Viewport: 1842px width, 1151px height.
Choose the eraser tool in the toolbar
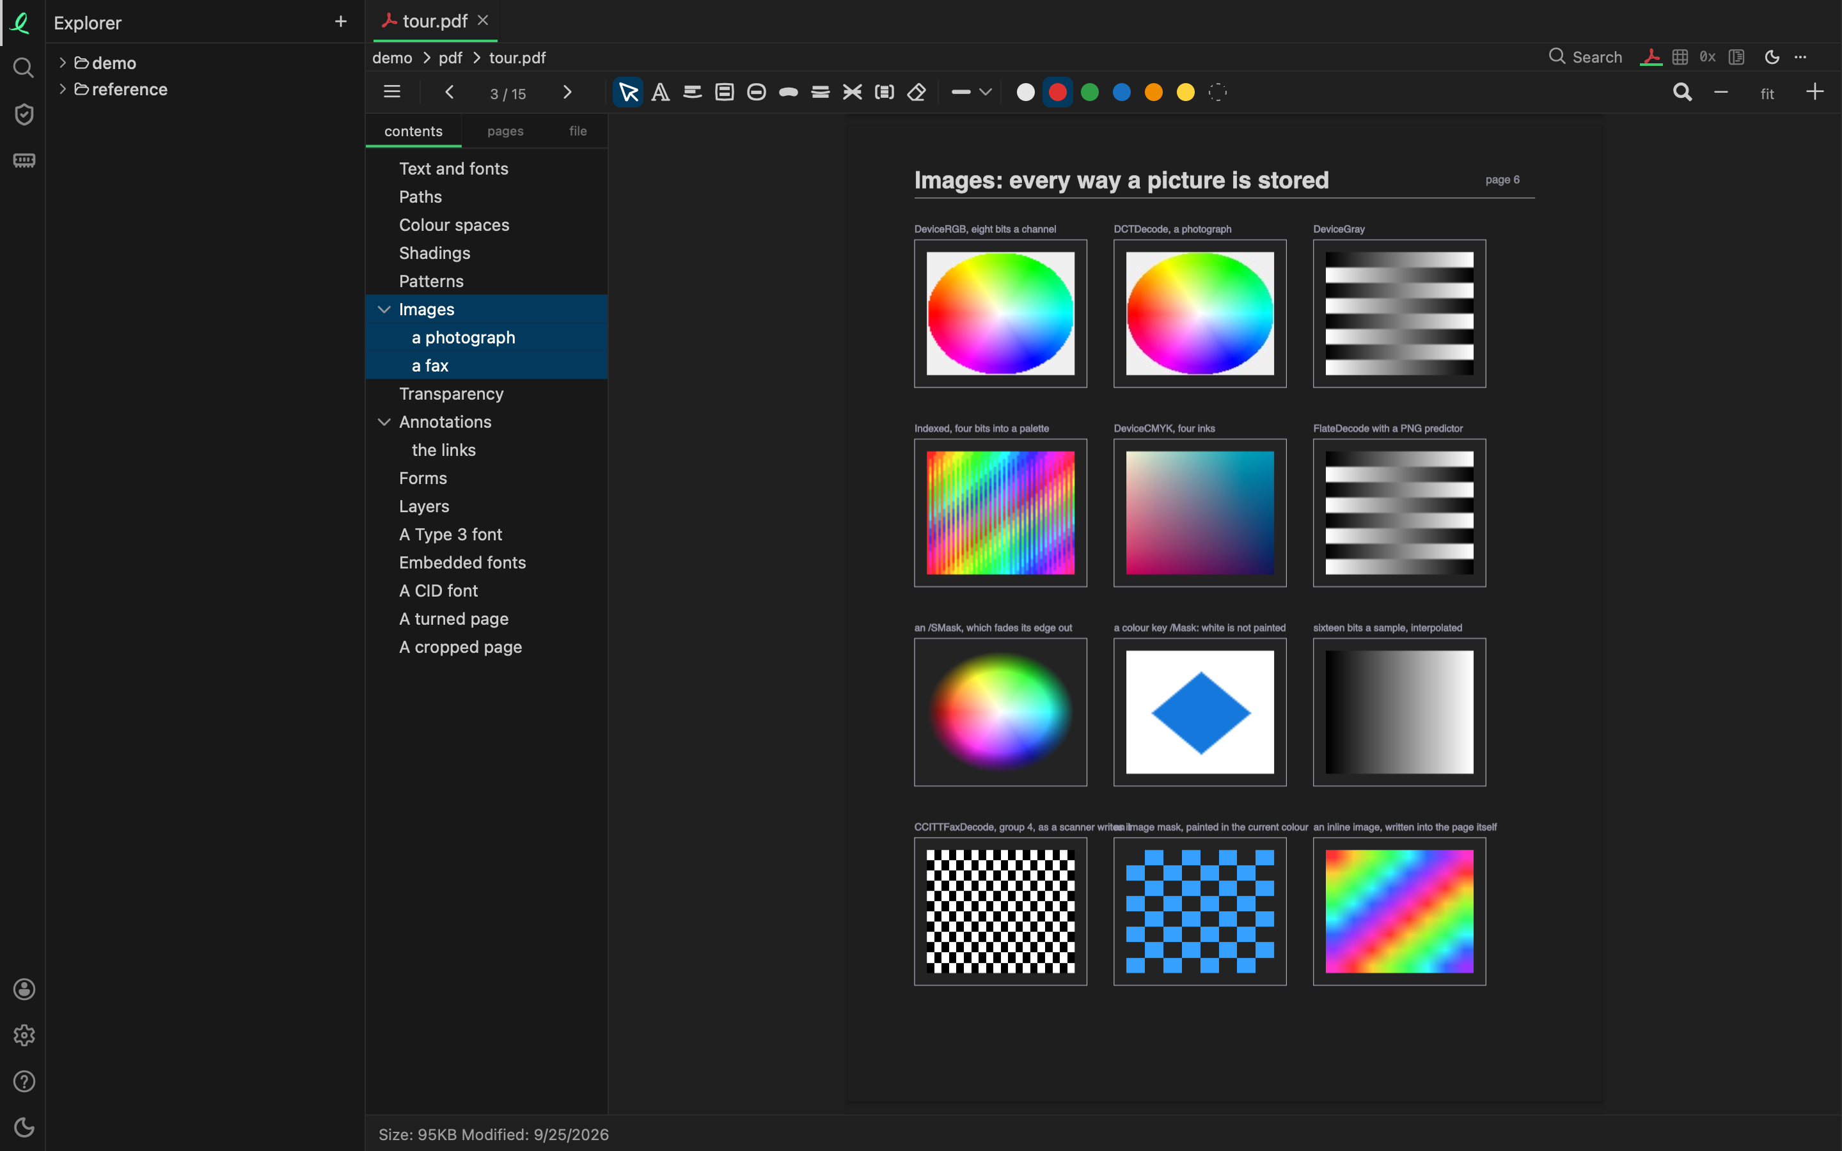[x=917, y=93]
